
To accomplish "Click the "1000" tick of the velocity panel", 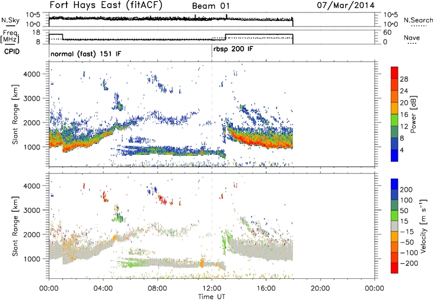I will tap(32, 259).
